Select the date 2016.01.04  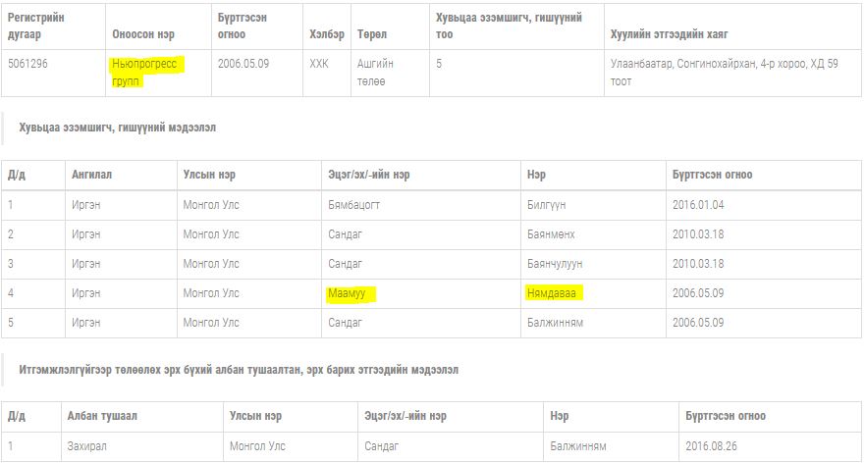tap(697, 204)
